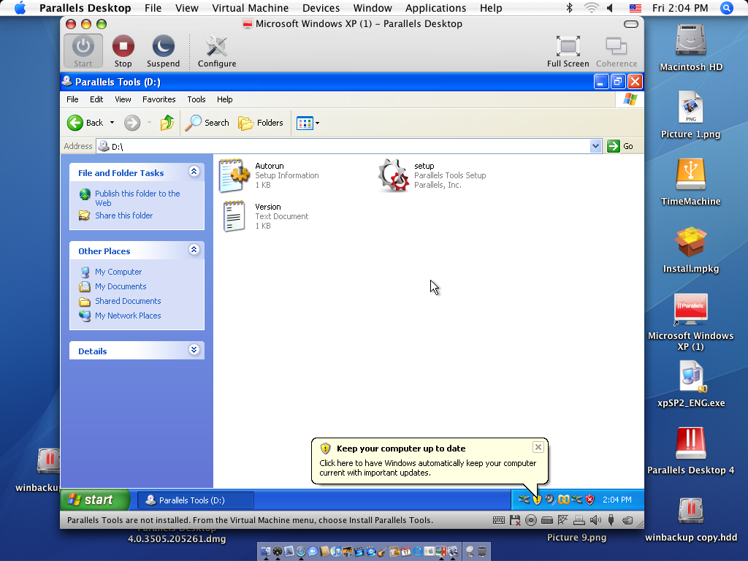
Task: Open the Apple menu
Action: click(20, 8)
